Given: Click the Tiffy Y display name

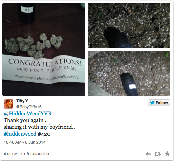Looking at the screenshot, I should pos(22,101).
